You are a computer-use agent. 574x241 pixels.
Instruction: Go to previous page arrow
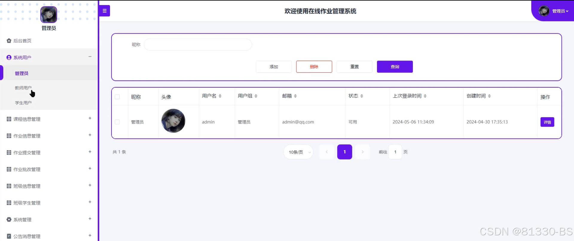point(327,152)
